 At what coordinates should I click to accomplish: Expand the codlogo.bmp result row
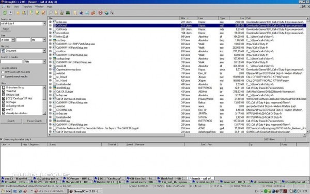click(x=50, y=58)
